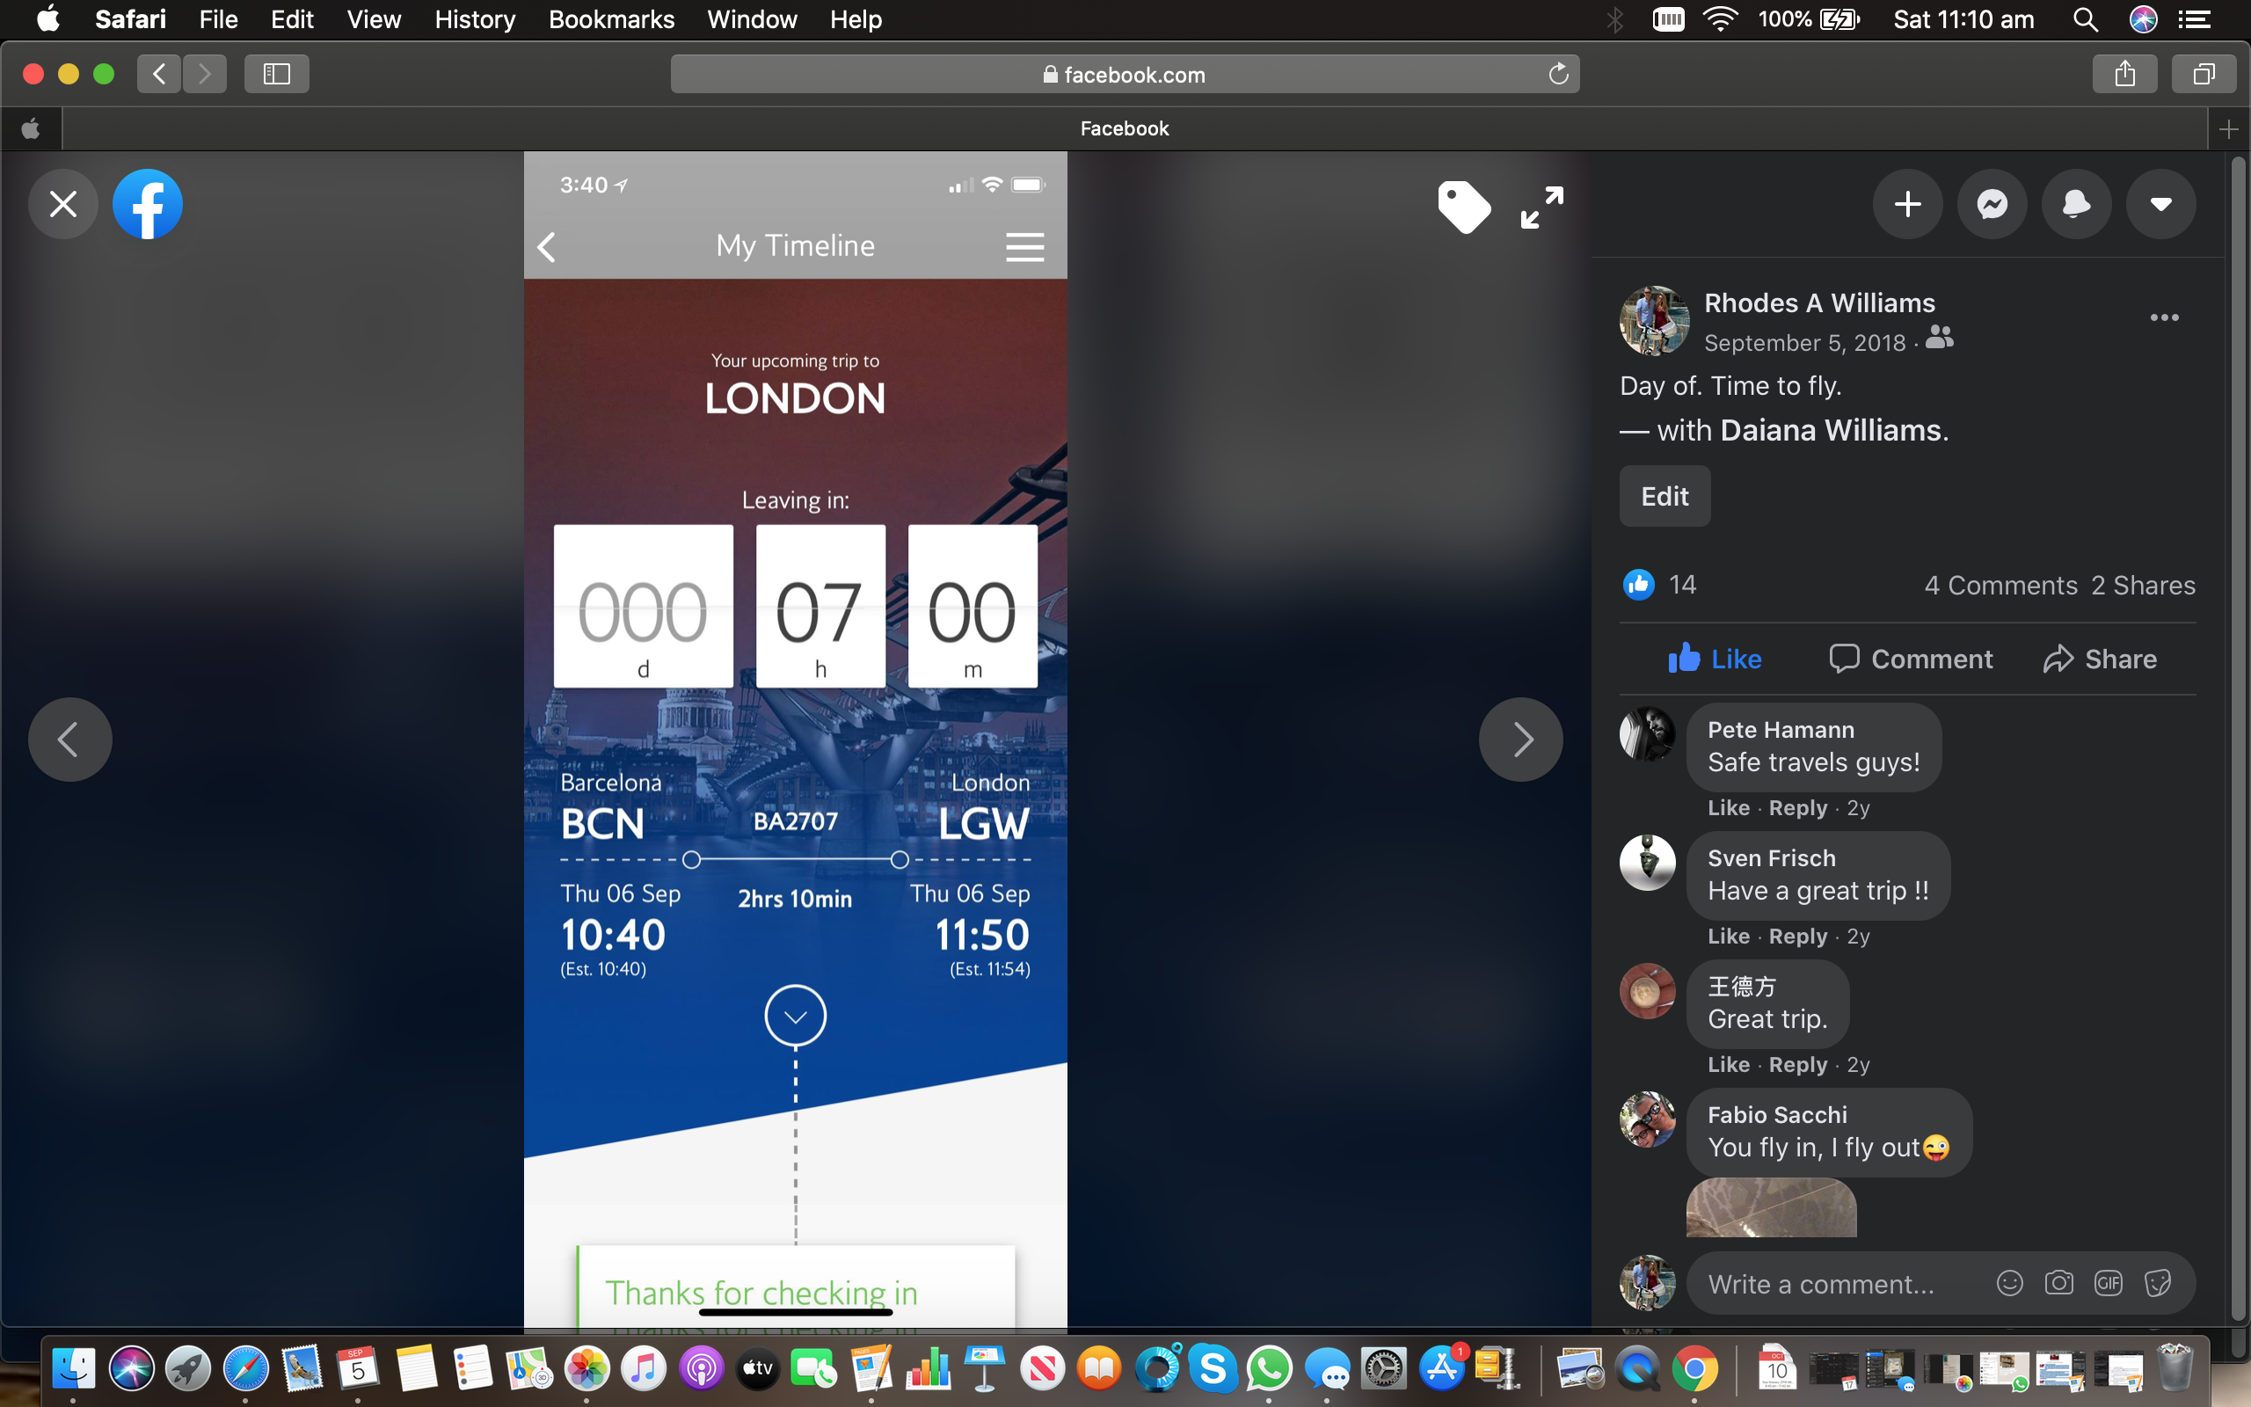Insert an emoji in comment
This screenshot has height=1407, width=2251.
2009,1284
